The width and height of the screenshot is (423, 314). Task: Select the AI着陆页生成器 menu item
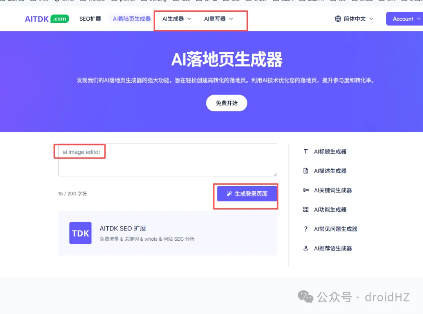tap(130, 18)
